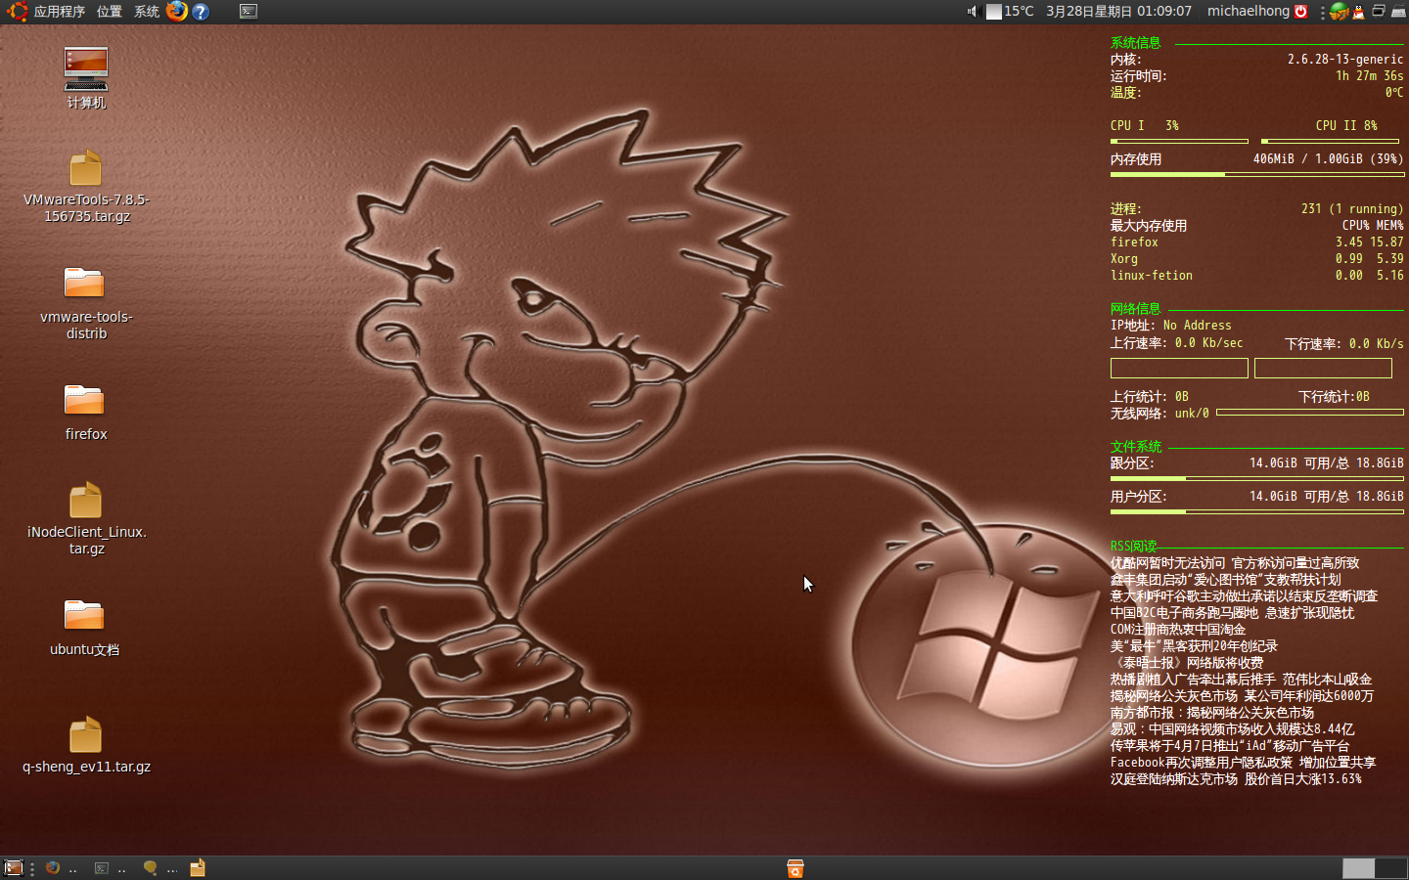Click the Show Desktop button in bottom panel
Image resolution: width=1409 pixels, height=880 pixels.
[x=13, y=868]
